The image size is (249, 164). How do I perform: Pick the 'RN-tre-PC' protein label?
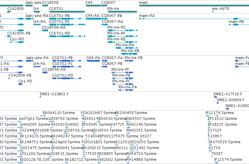(x=121, y=81)
